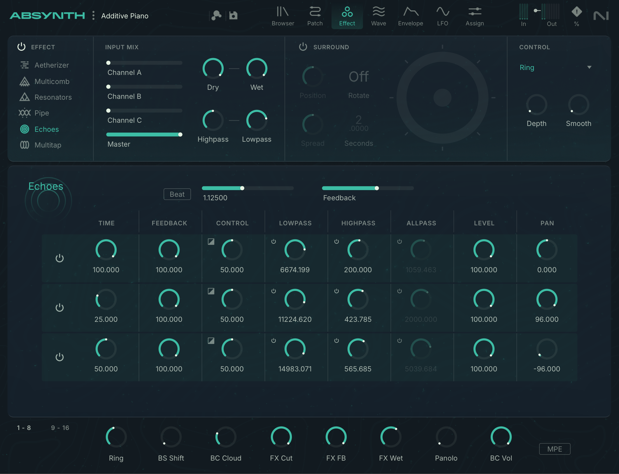Viewport: 619px width, 474px height.
Task: Open the Ring control dropdown
Action: [x=589, y=67]
